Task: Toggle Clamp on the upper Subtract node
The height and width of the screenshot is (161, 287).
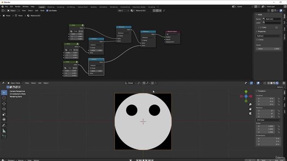Action: (91, 48)
